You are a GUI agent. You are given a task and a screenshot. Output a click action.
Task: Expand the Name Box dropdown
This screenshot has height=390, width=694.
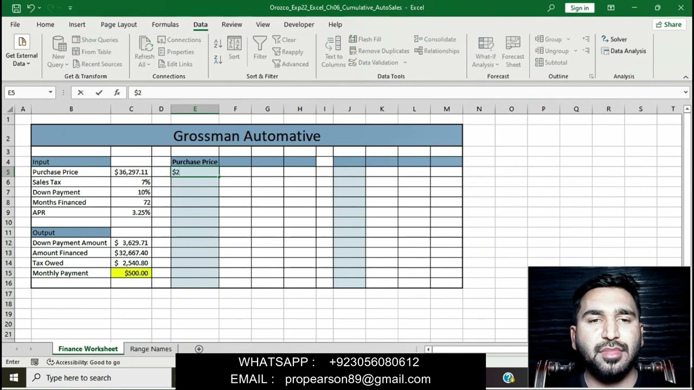(x=50, y=93)
